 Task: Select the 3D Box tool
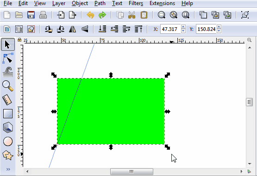point(8,127)
